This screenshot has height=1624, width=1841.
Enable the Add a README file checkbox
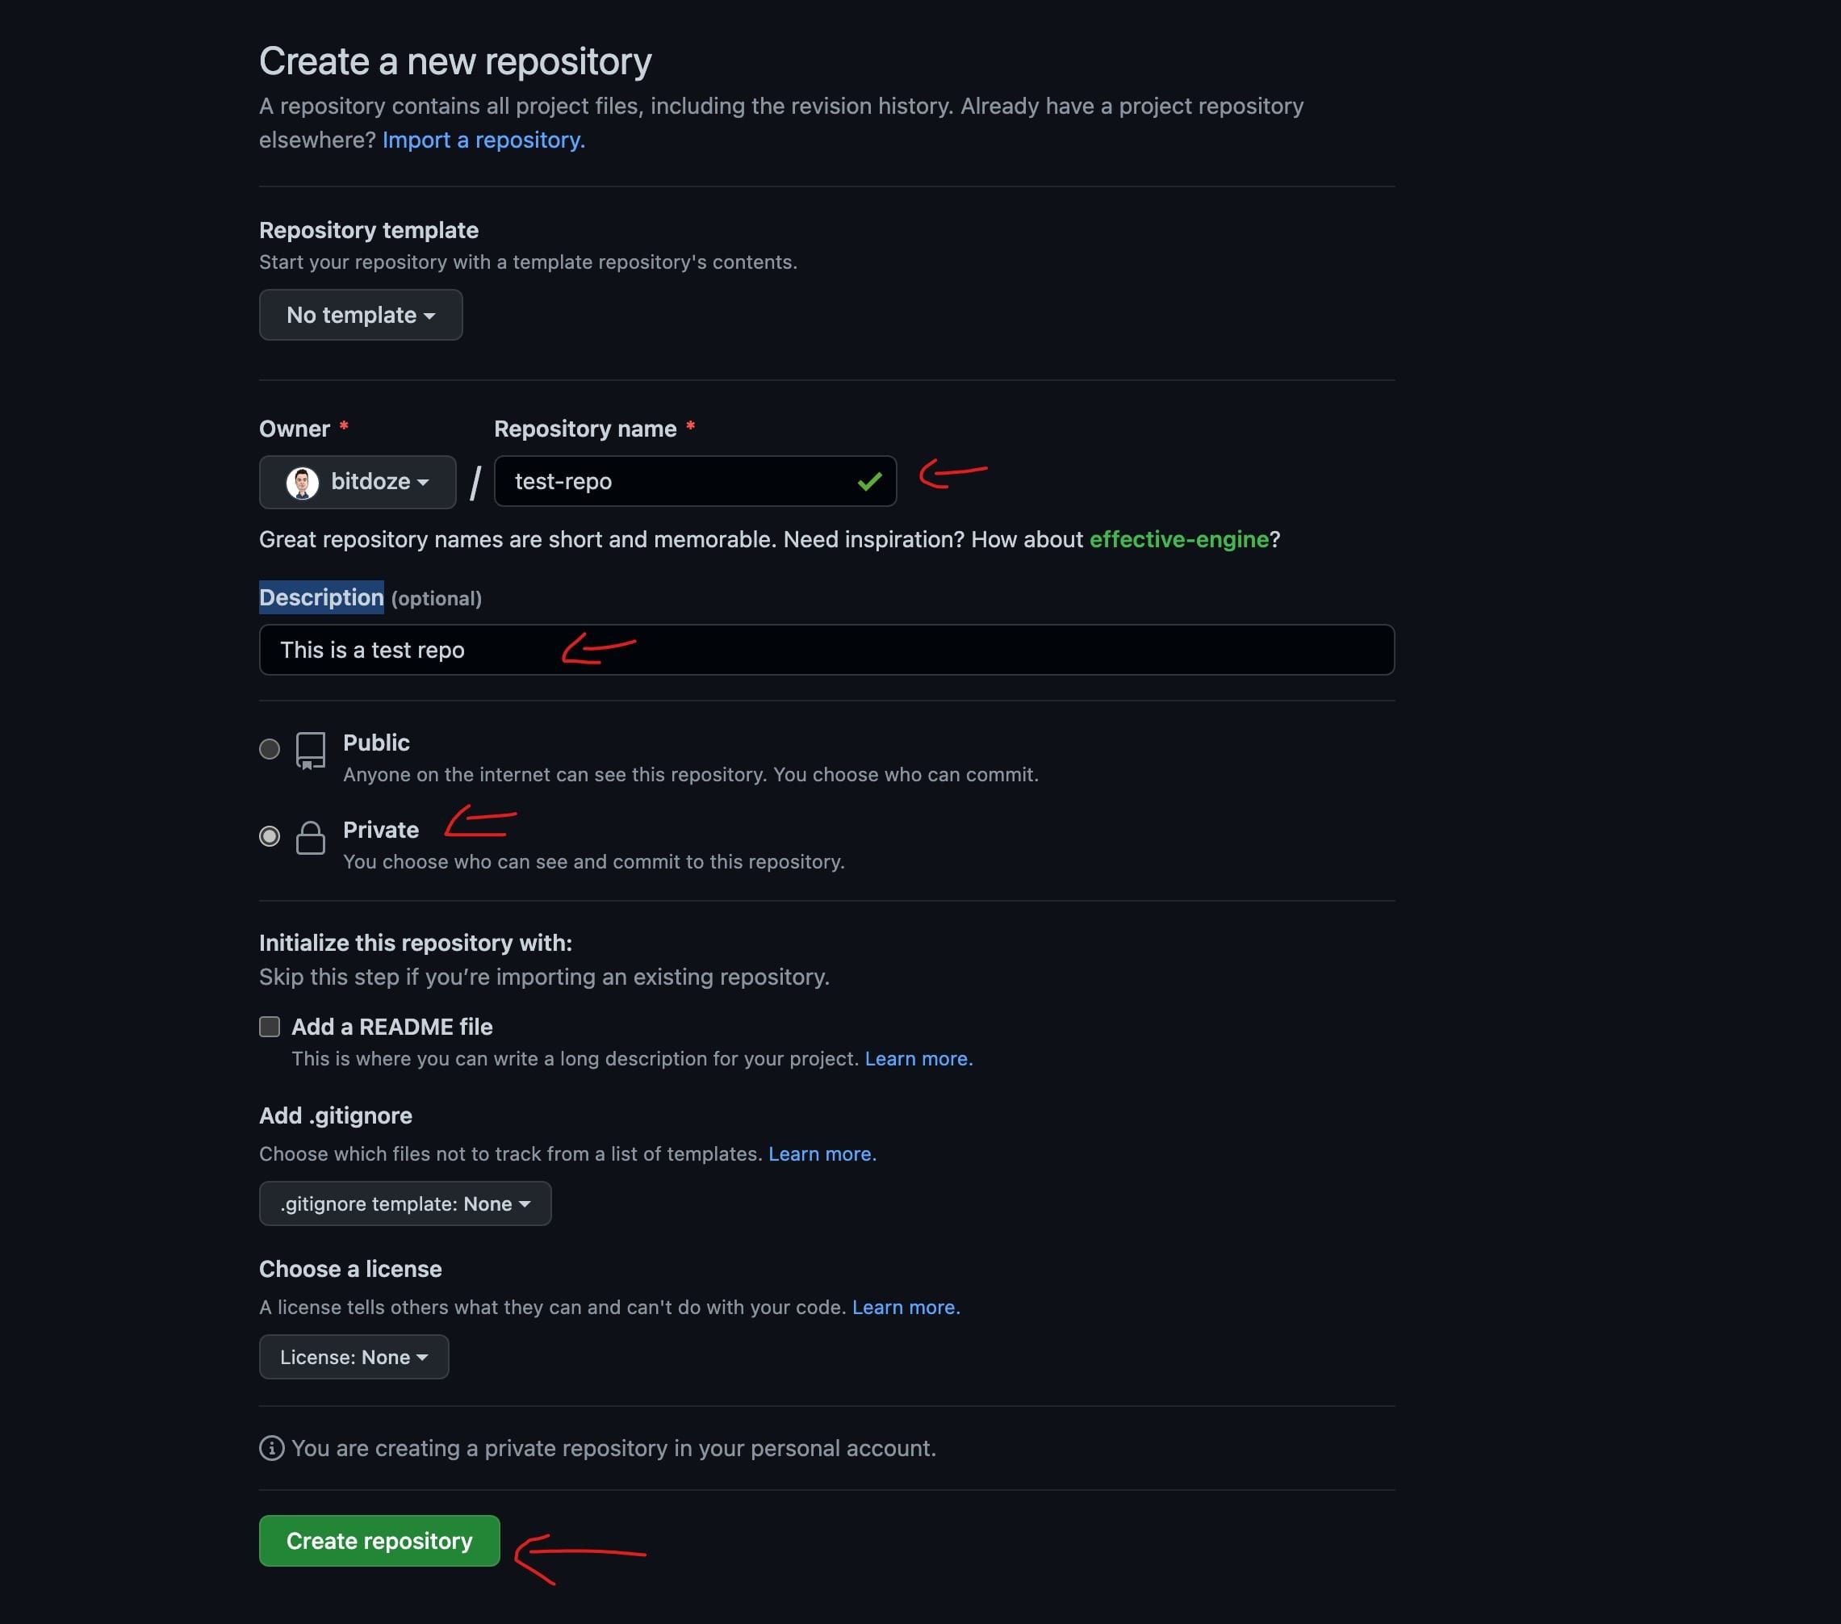coord(270,1026)
